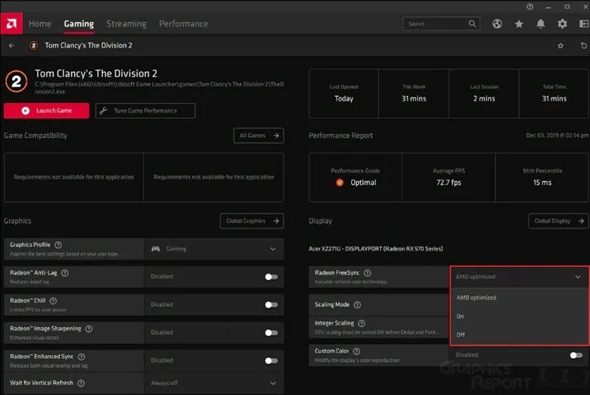Click Radeon Enhanced Sync help icon
This screenshot has width=590, height=395.
pyautogui.click(x=81, y=356)
